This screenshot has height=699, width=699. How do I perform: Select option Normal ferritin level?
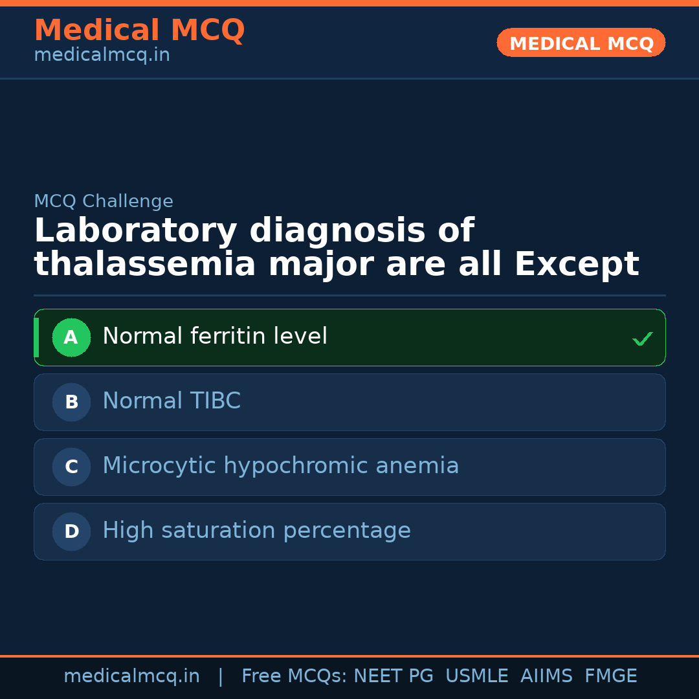[215, 337]
